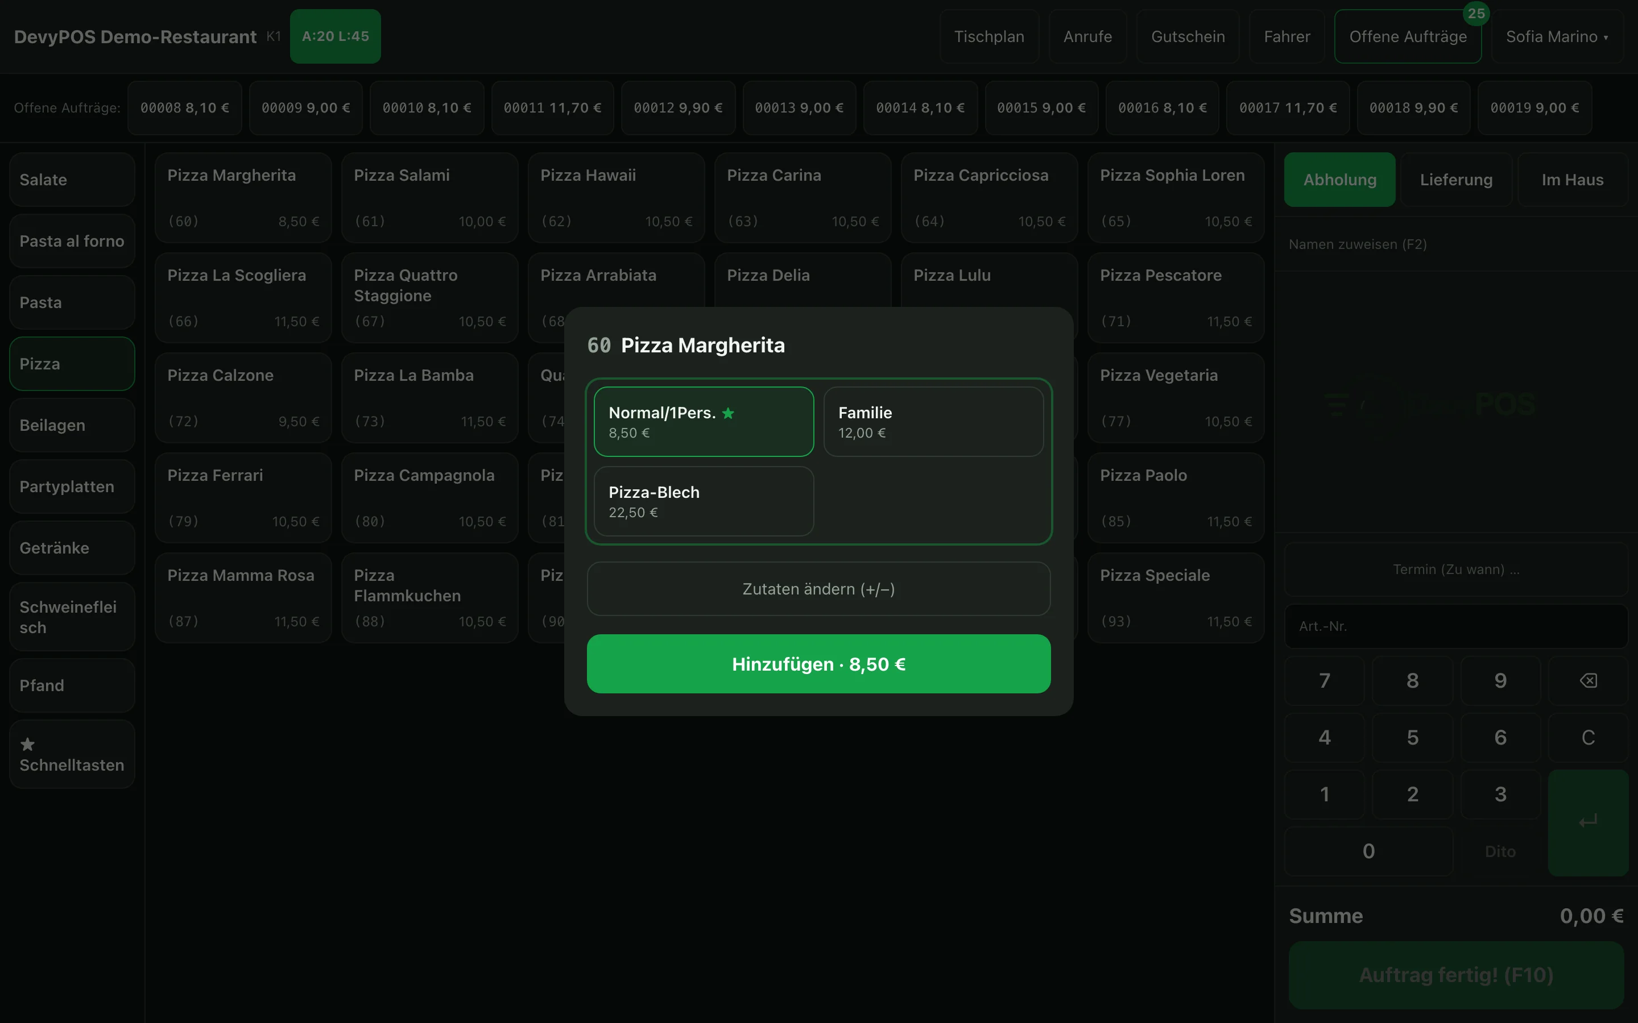Select Pizza Mamma Rosa item tile
This screenshot has width=1638, height=1023.
pos(243,597)
